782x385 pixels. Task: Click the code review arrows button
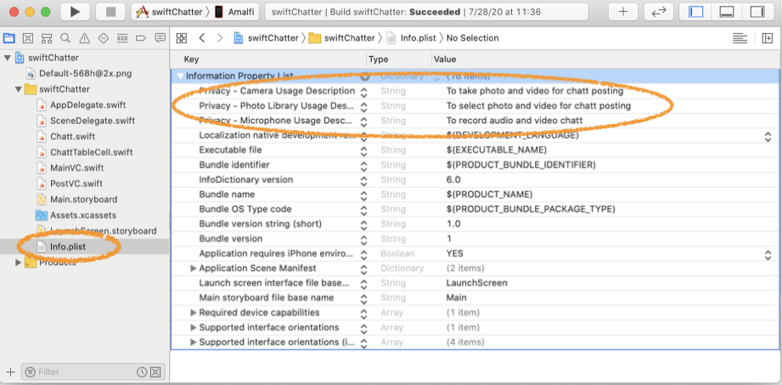pyautogui.click(x=657, y=12)
